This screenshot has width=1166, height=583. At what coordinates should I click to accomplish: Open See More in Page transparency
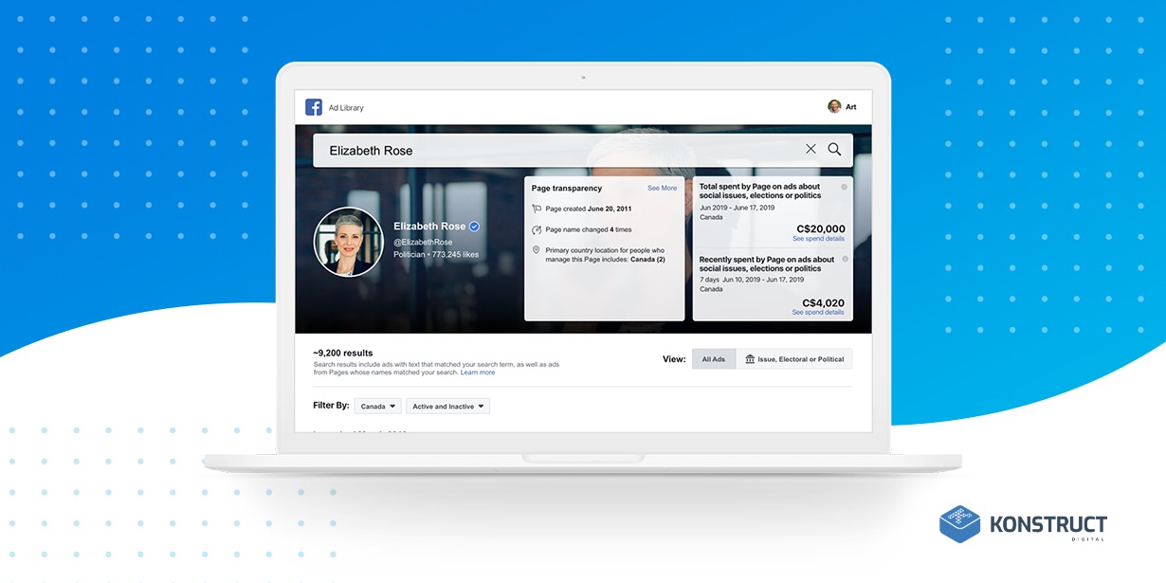[662, 188]
